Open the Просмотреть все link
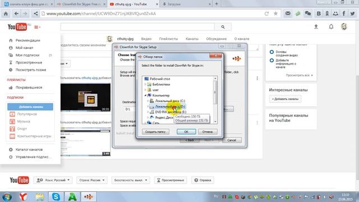 299,75
